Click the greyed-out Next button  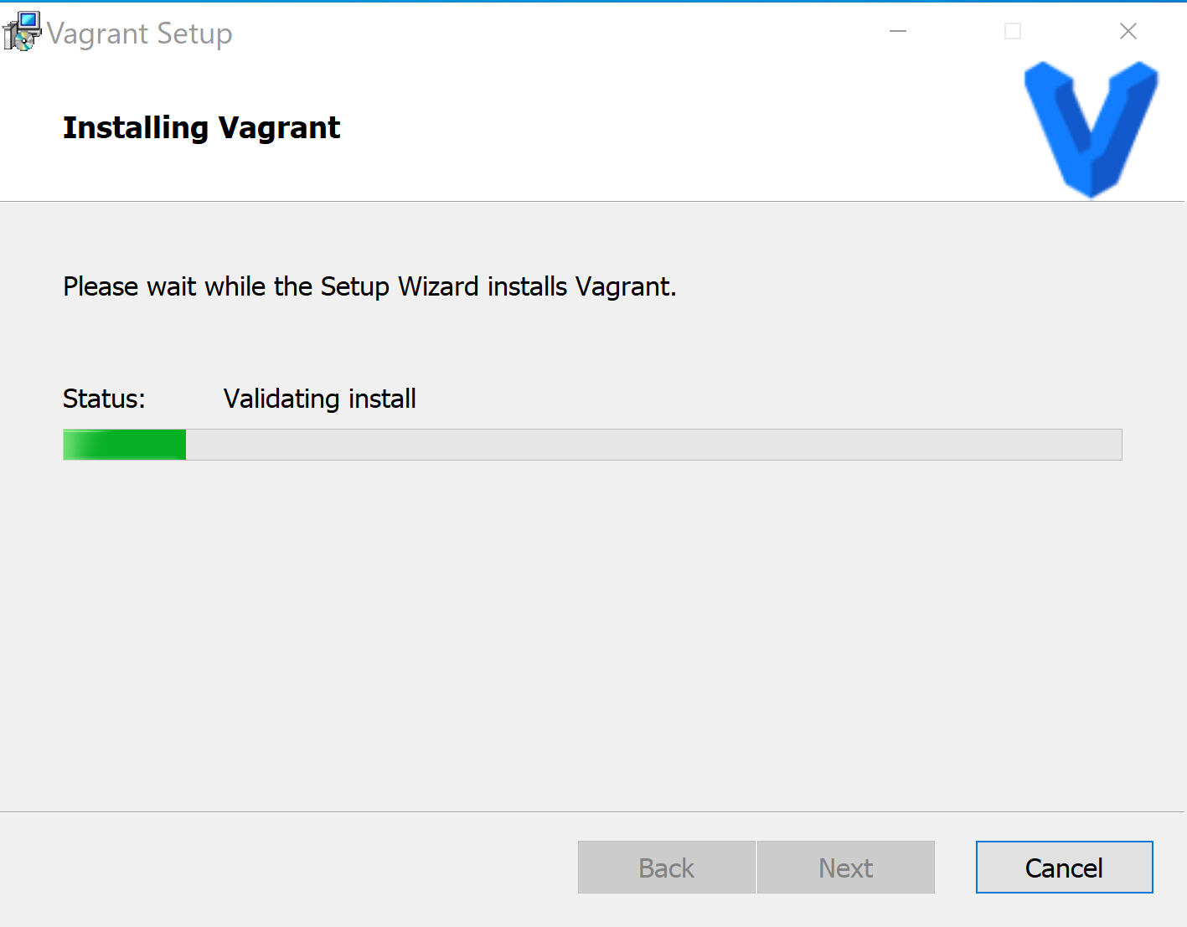click(846, 868)
